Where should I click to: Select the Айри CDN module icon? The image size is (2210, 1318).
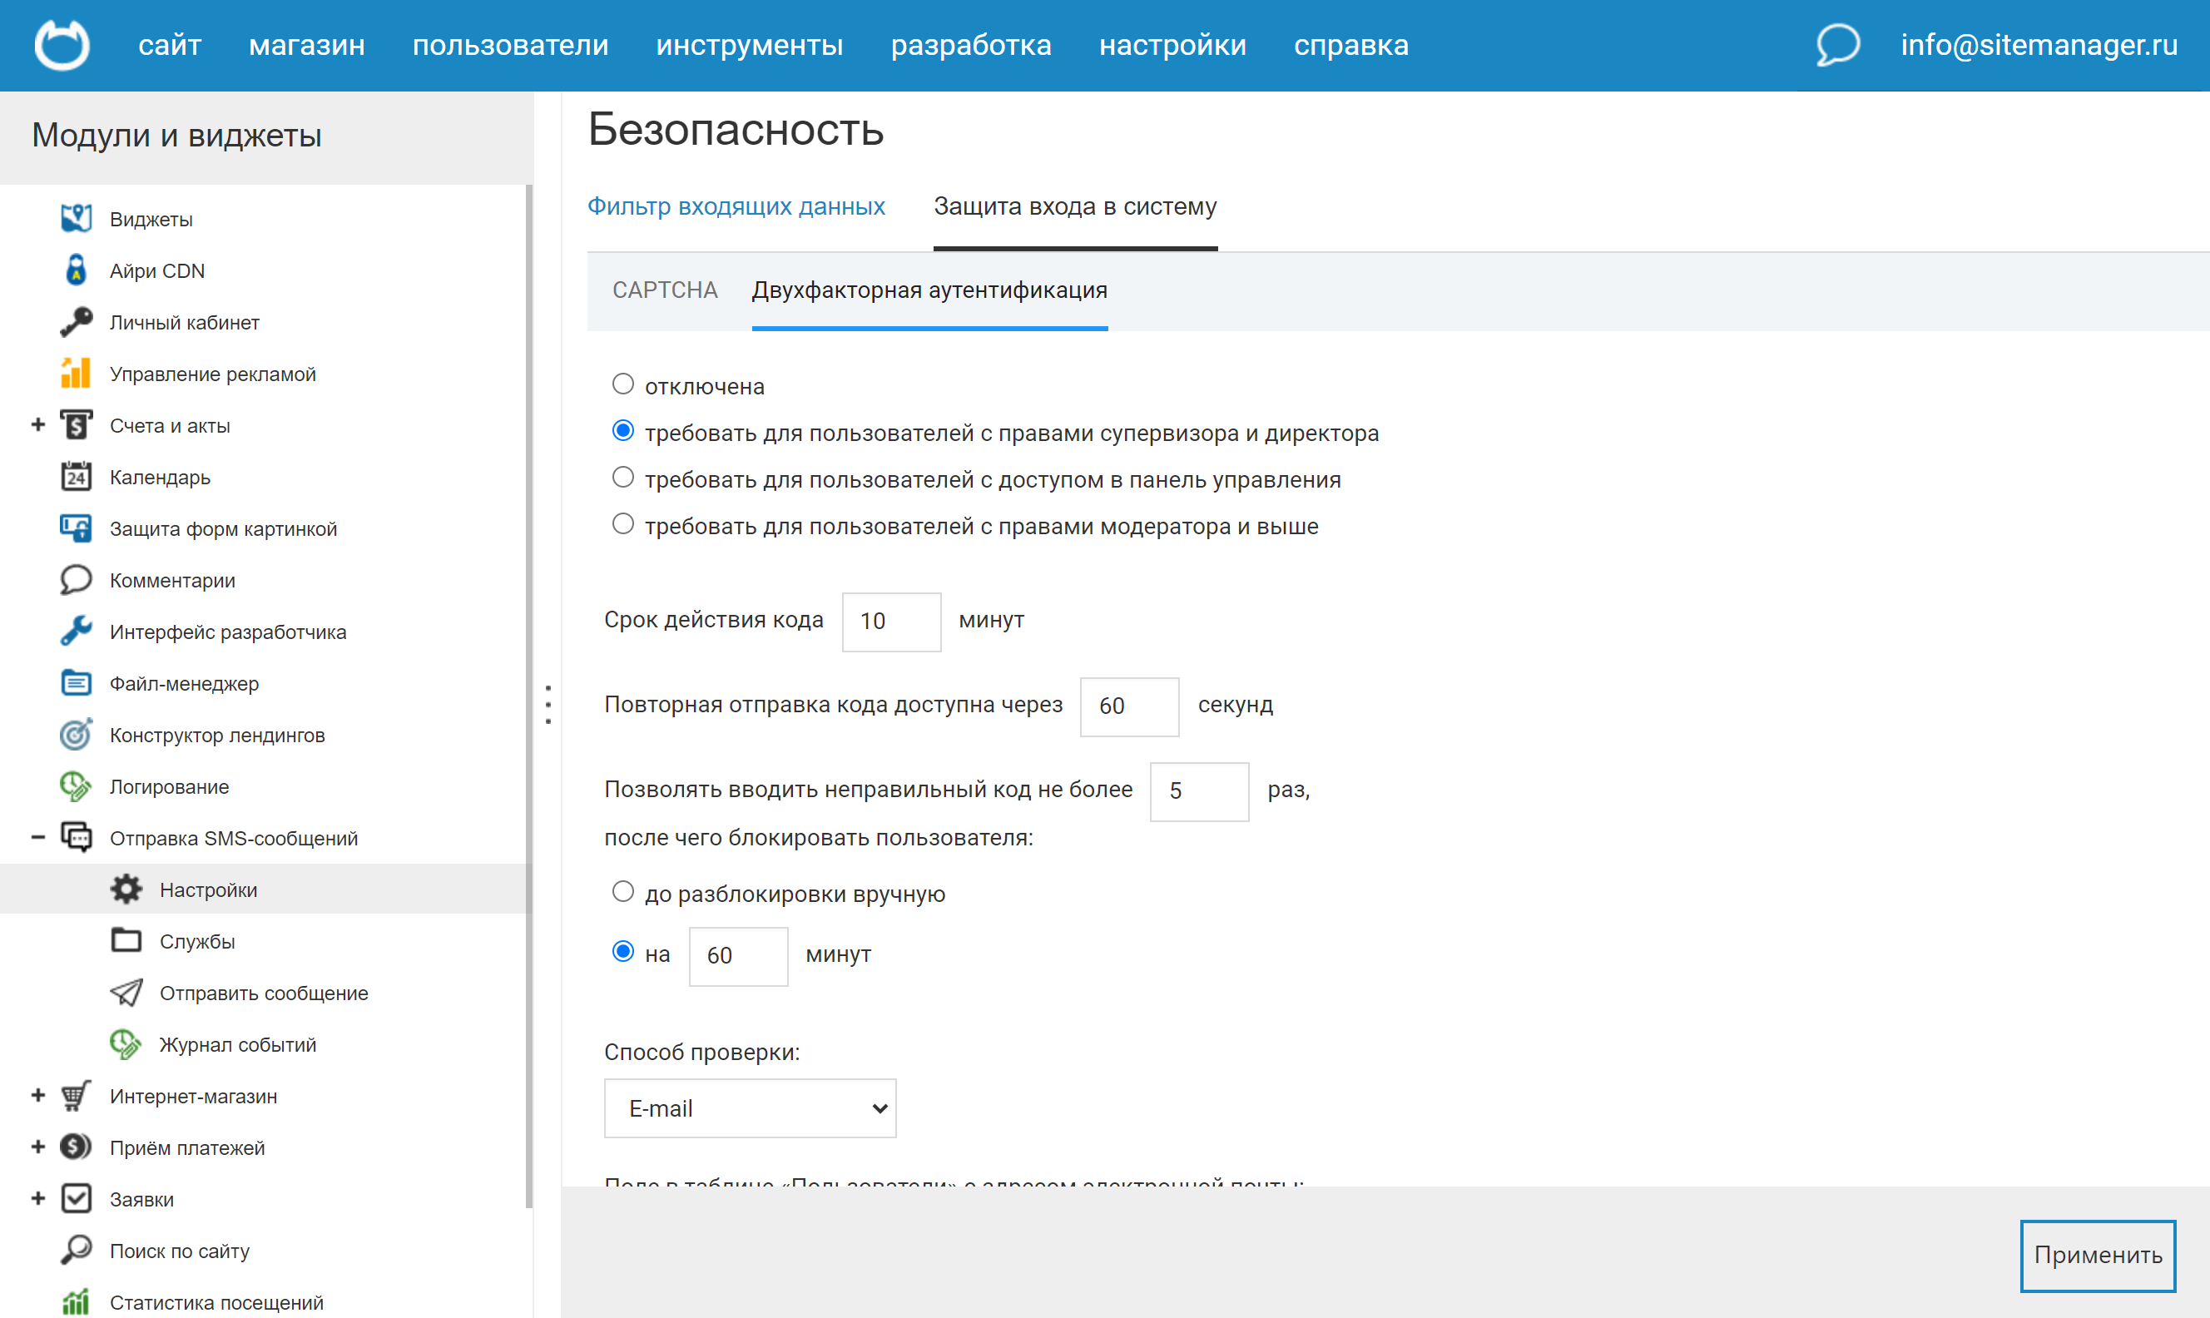[76, 270]
